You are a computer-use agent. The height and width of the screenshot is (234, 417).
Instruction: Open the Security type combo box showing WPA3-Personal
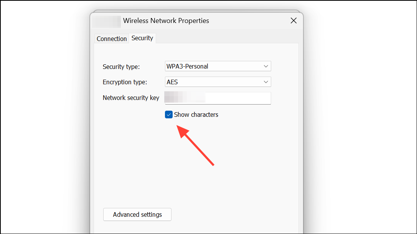(218, 66)
